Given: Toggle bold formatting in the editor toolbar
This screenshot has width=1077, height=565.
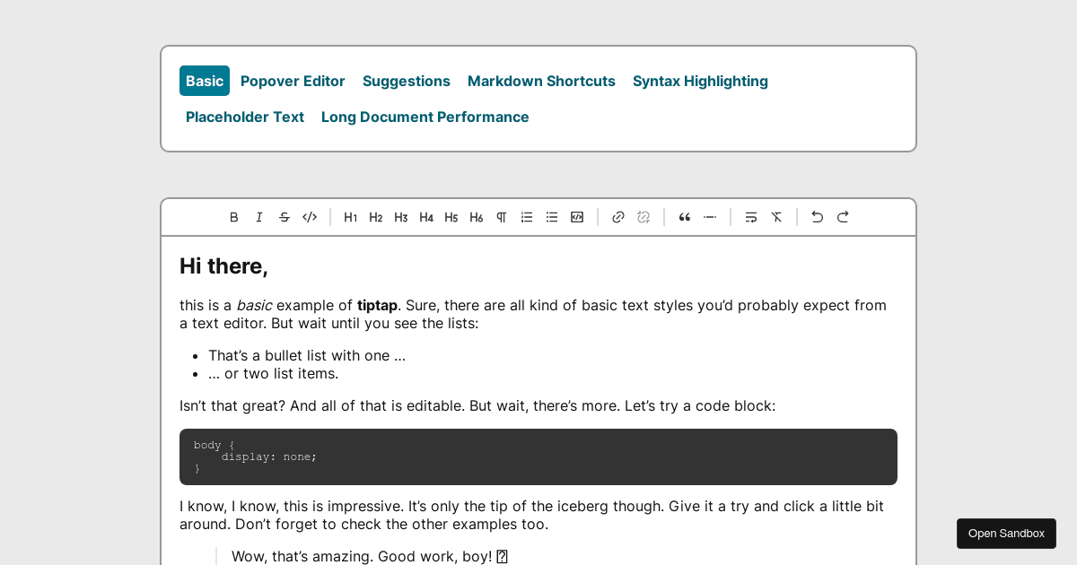Looking at the screenshot, I should click(x=234, y=217).
